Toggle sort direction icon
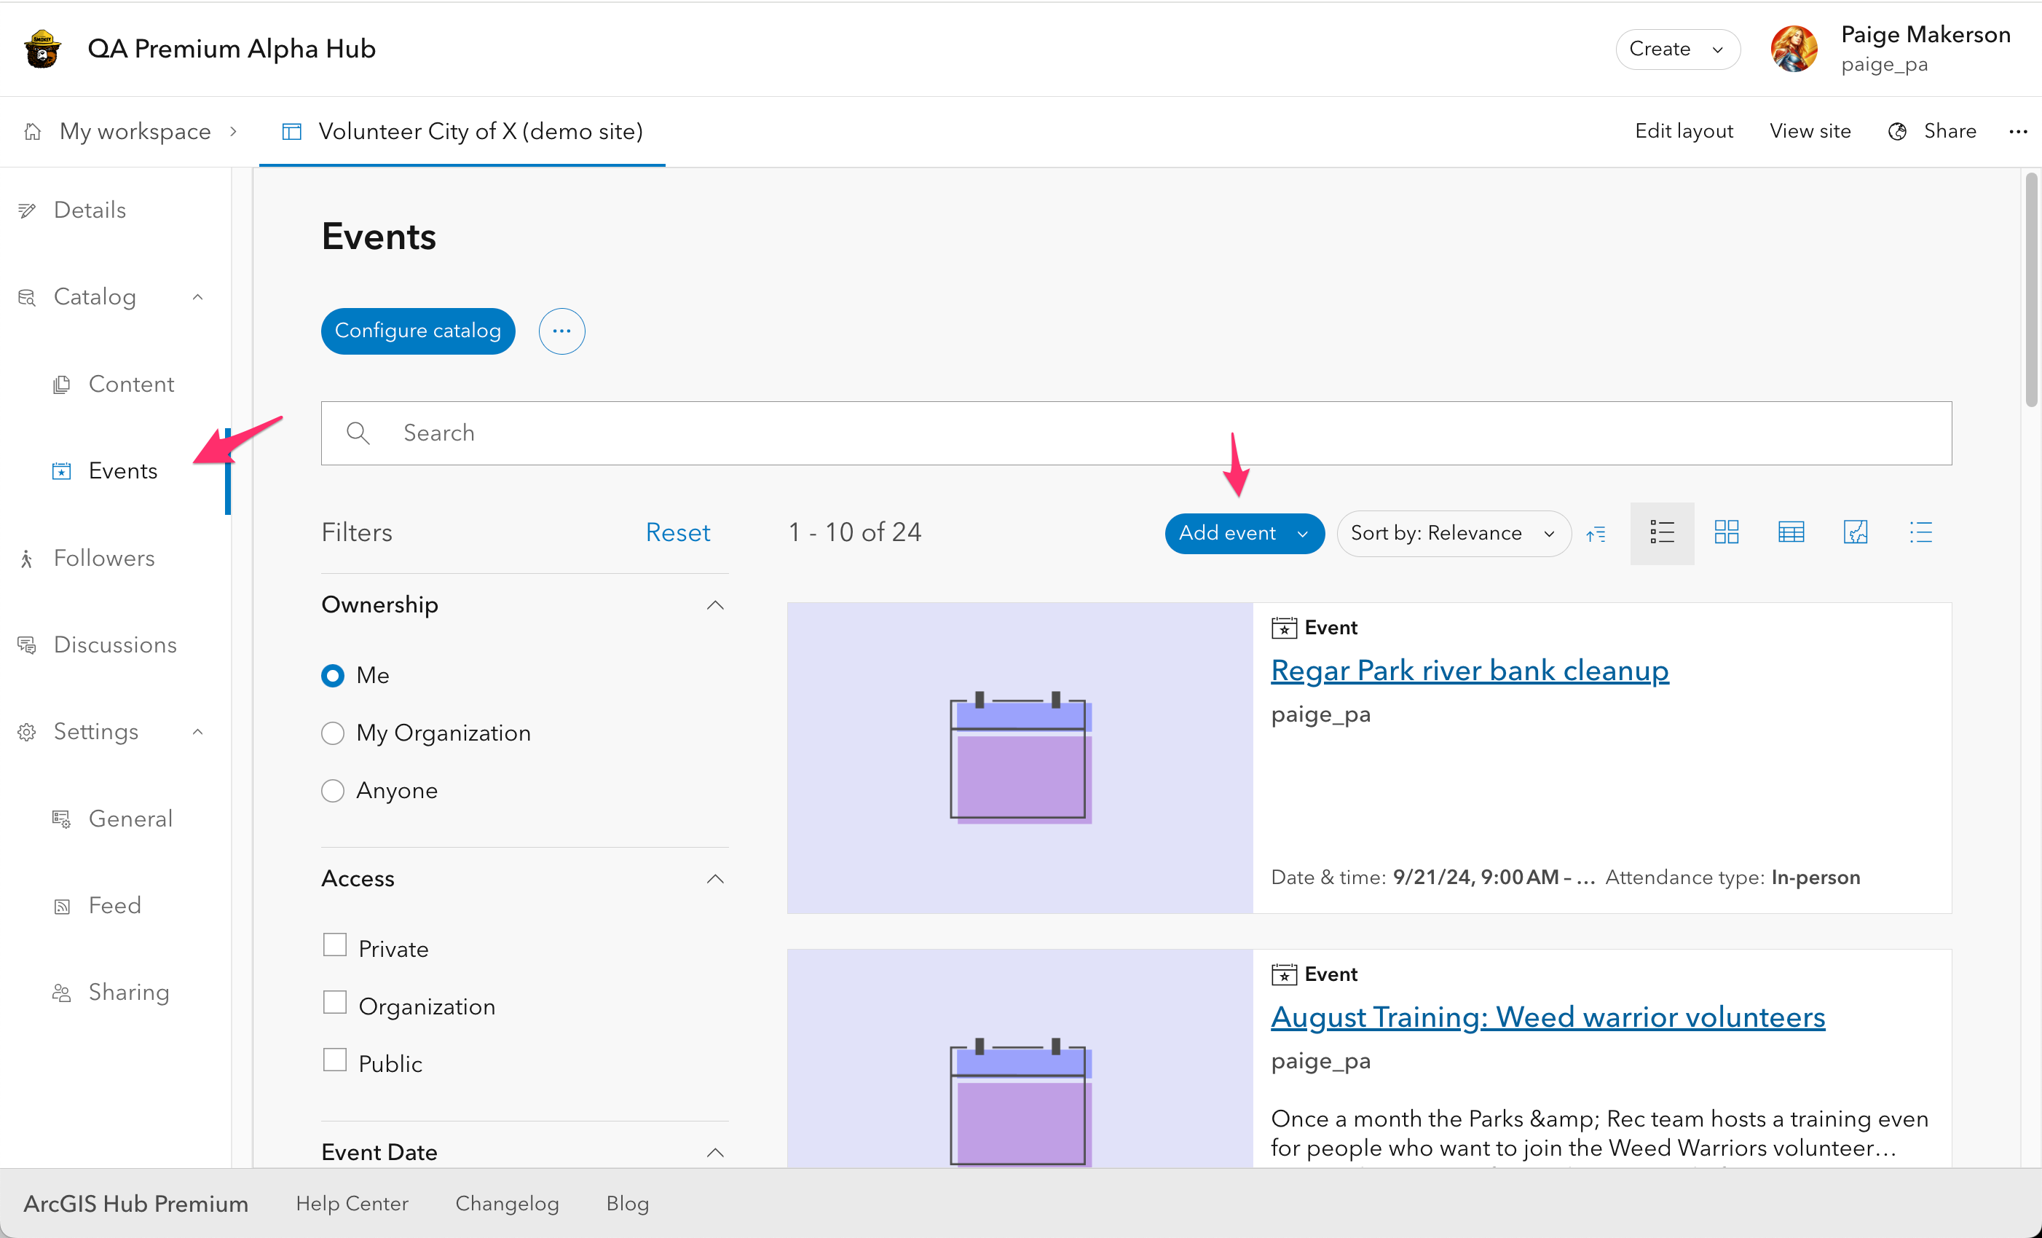The width and height of the screenshot is (2042, 1238). [x=1596, y=534]
